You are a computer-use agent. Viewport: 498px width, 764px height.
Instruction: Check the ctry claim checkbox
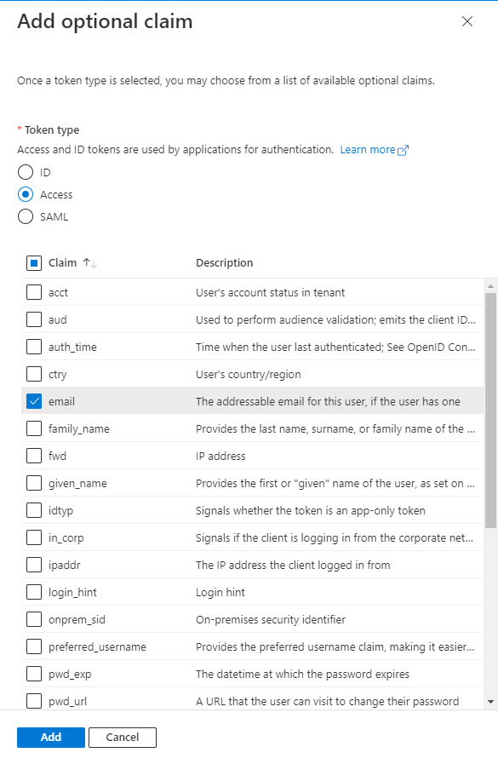(x=33, y=374)
